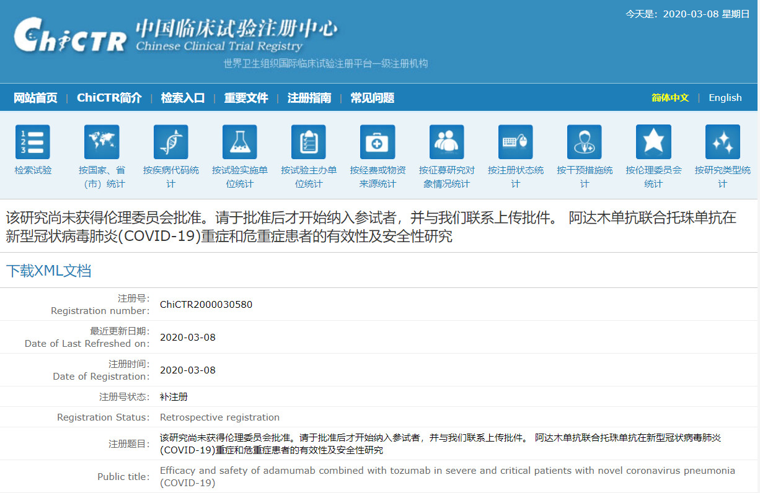Open the 按试验实施单位统计 text link
Screen dimensions: 760x493
click(x=240, y=177)
